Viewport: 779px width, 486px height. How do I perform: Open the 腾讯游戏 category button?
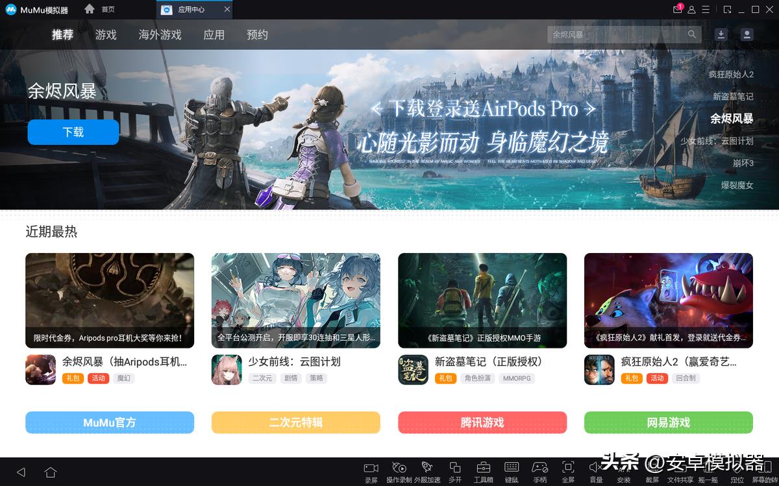click(x=482, y=422)
